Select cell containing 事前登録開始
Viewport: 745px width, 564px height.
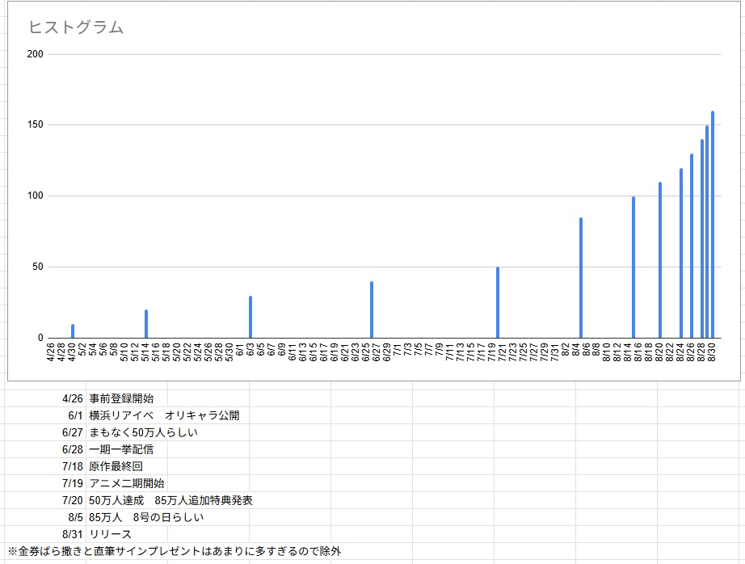[121, 398]
